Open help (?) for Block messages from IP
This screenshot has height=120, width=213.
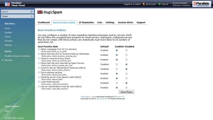pos(39,49)
